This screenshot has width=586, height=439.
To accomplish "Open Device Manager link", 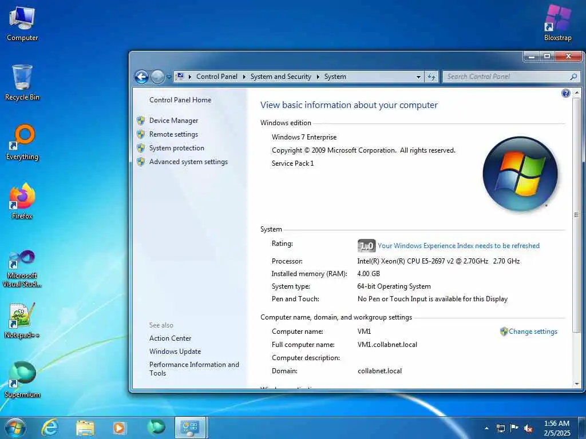I will tap(173, 121).
